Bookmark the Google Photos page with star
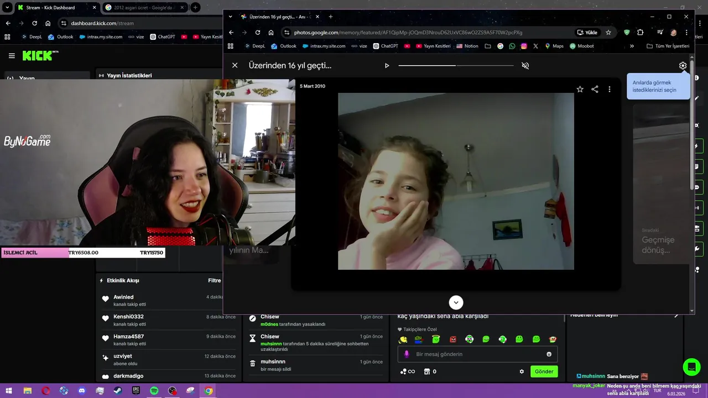The width and height of the screenshot is (708, 398). 608,32
